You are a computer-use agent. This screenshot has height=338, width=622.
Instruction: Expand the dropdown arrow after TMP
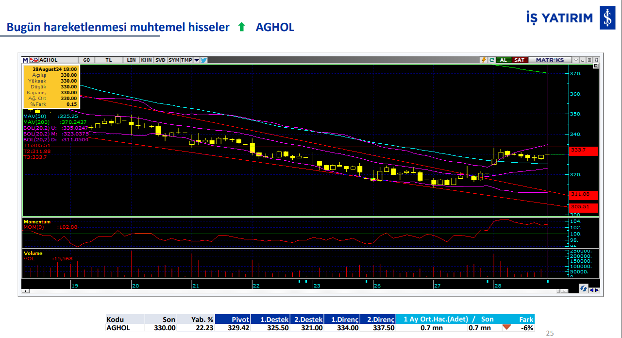coord(197,60)
